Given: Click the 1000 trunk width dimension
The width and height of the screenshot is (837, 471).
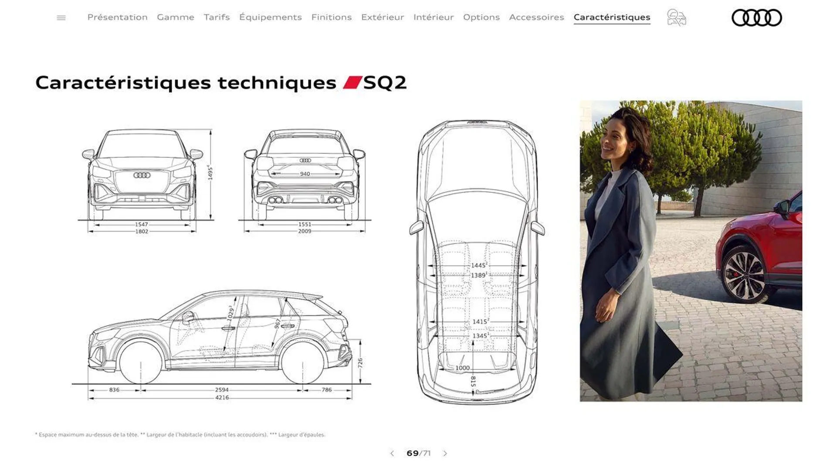Looking at the screenshot, I should [x=463, y=368].
